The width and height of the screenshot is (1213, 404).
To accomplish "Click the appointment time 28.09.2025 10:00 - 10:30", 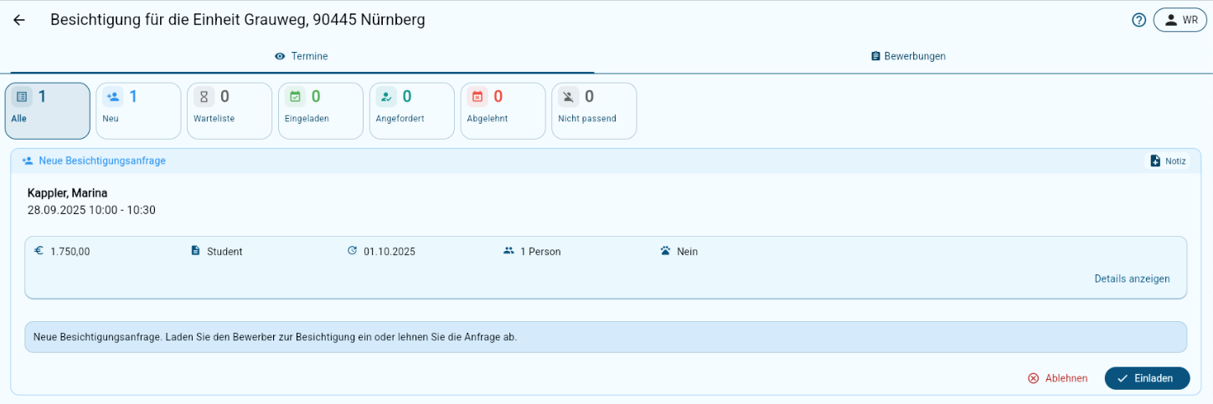I will [x=91, y=210].
